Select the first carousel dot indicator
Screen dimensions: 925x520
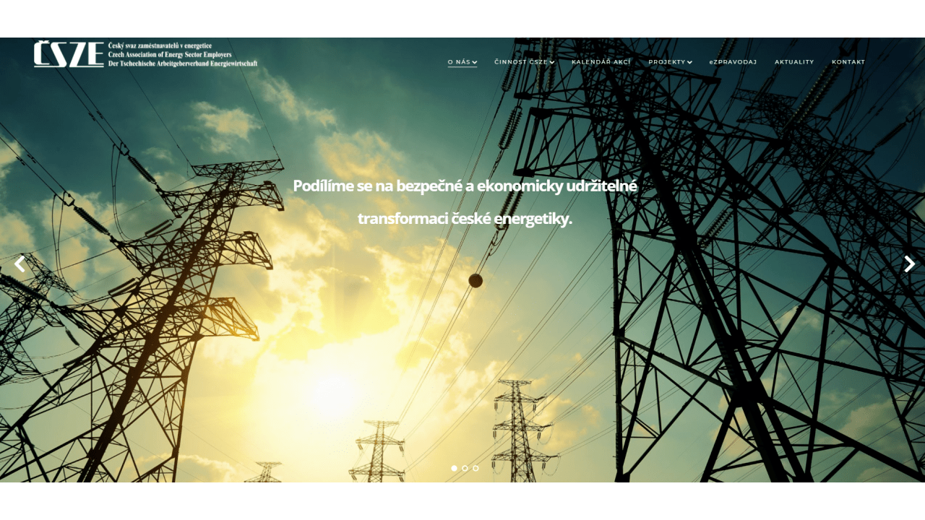pyautogui.click(x=454, y=468)
